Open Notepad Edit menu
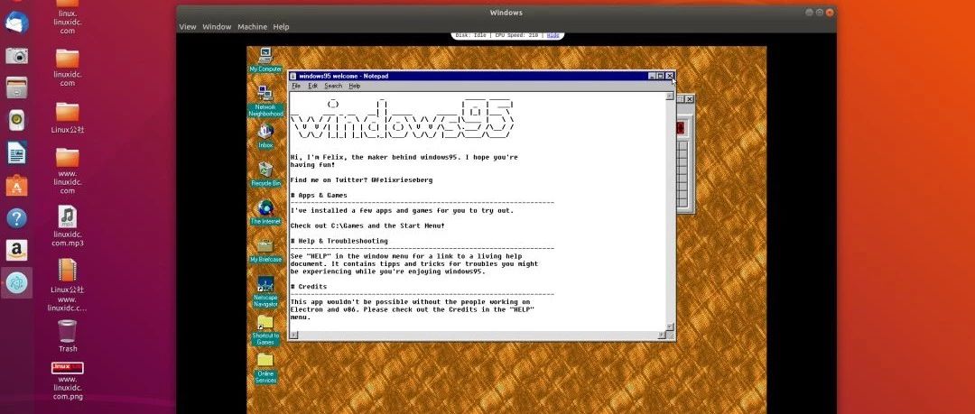The width and height of the screenshot is (975, 414). (312, 86)
